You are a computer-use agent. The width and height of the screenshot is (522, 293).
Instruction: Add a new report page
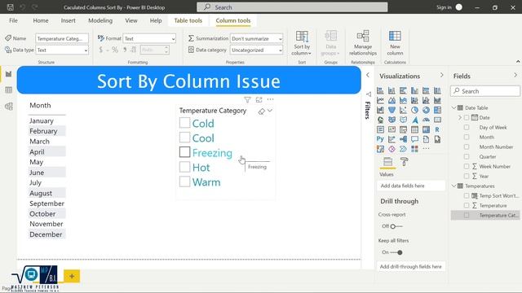click(x=72, y=277)
